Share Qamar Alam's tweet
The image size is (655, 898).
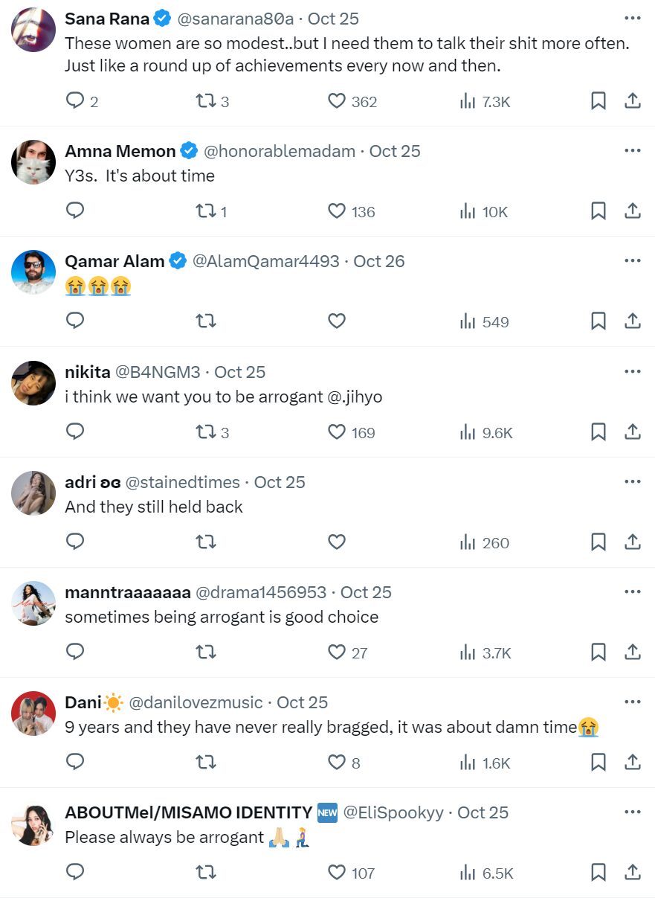633,321
